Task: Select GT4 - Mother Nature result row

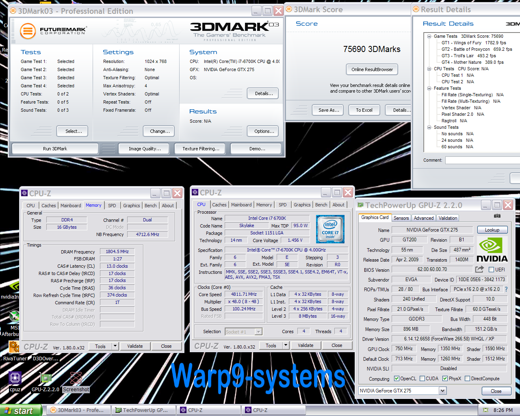Action: click(472, 62)
